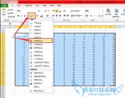Expand the Line Style (线型) submenu
This screenshot has width=125, height=98.
(41, 87)
